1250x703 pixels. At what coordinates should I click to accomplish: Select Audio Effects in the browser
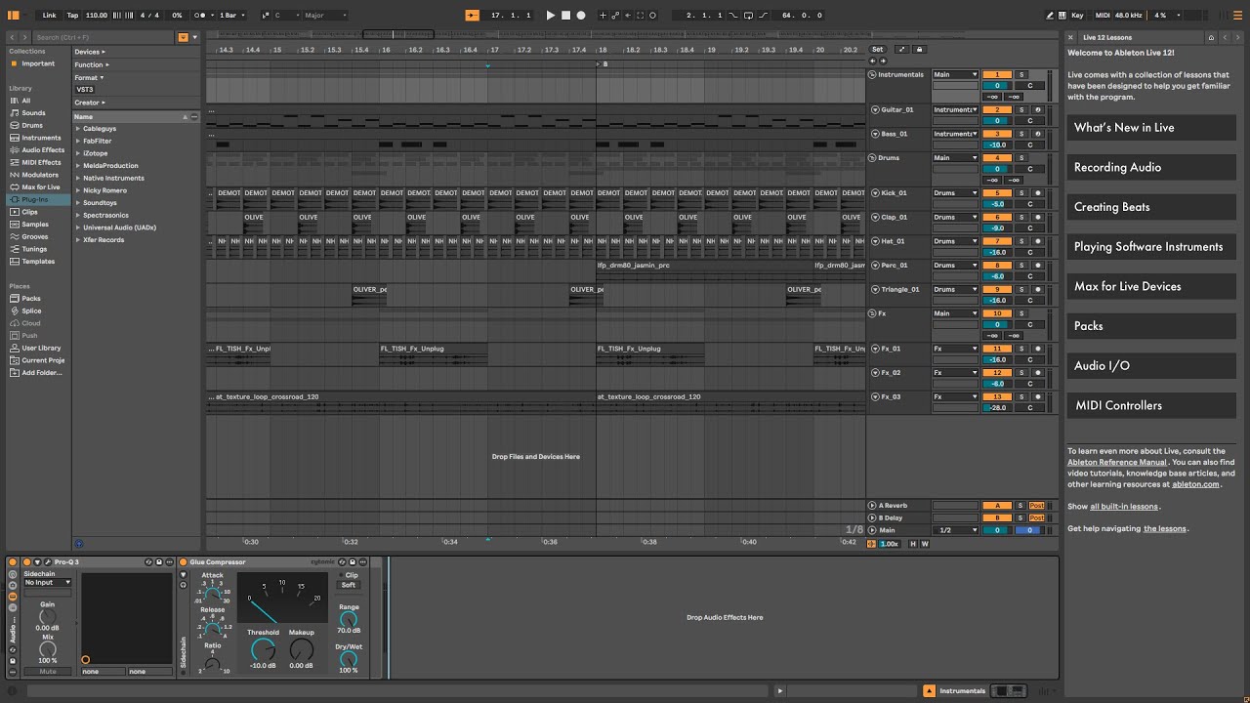click(x=43, y=150)
